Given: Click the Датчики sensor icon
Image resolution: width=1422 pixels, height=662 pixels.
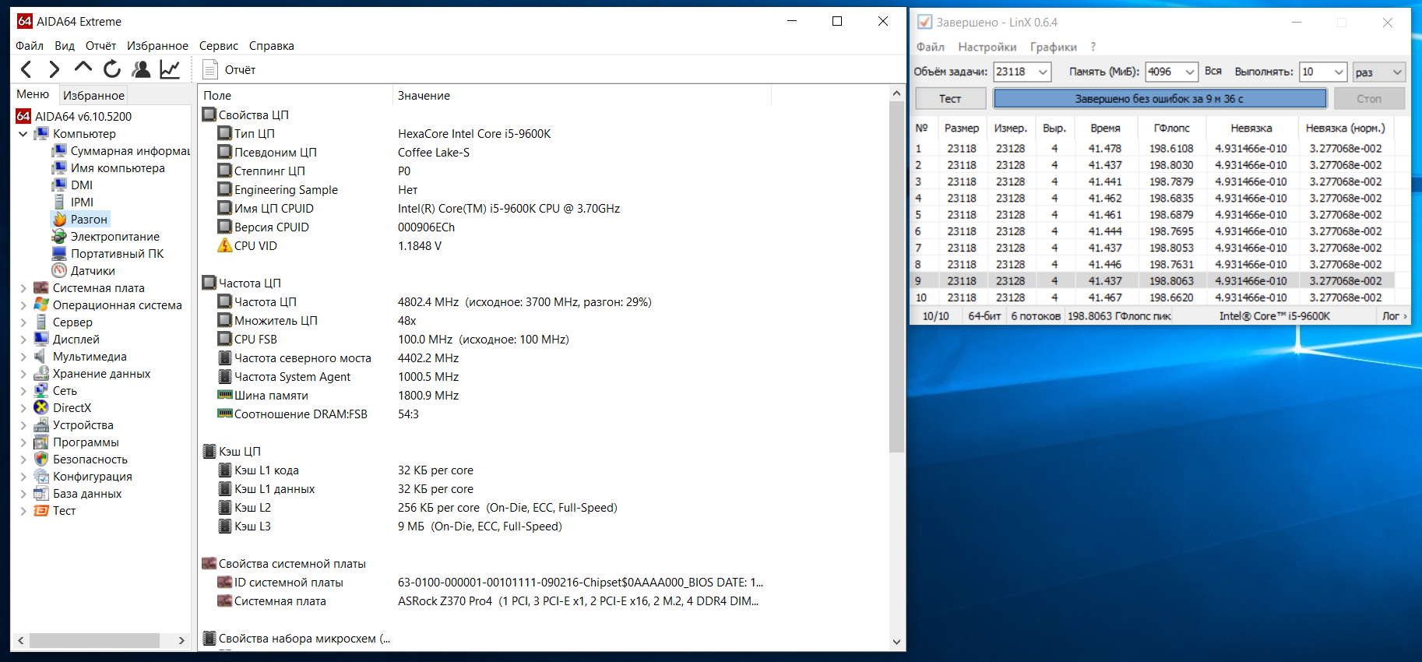Looking at the screenshot, I should coord(59,271).
